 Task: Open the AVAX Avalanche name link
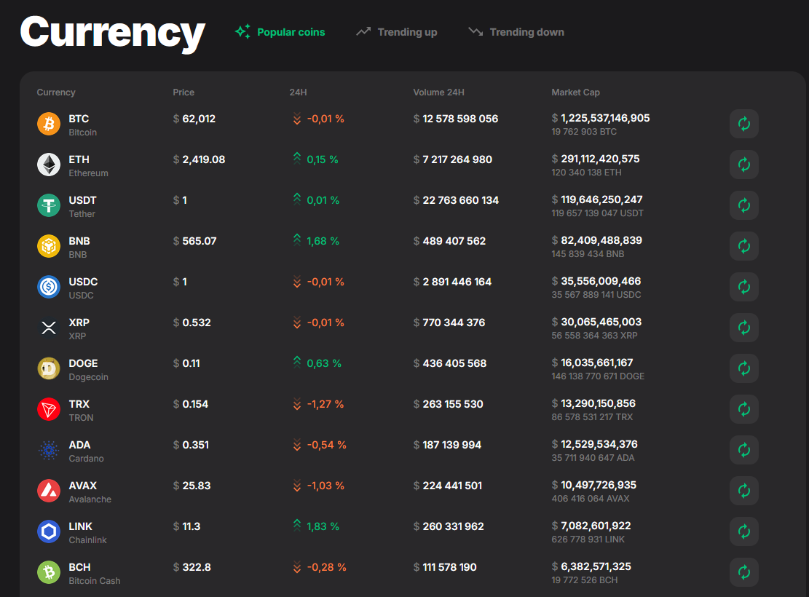click(x=90, y=492)
